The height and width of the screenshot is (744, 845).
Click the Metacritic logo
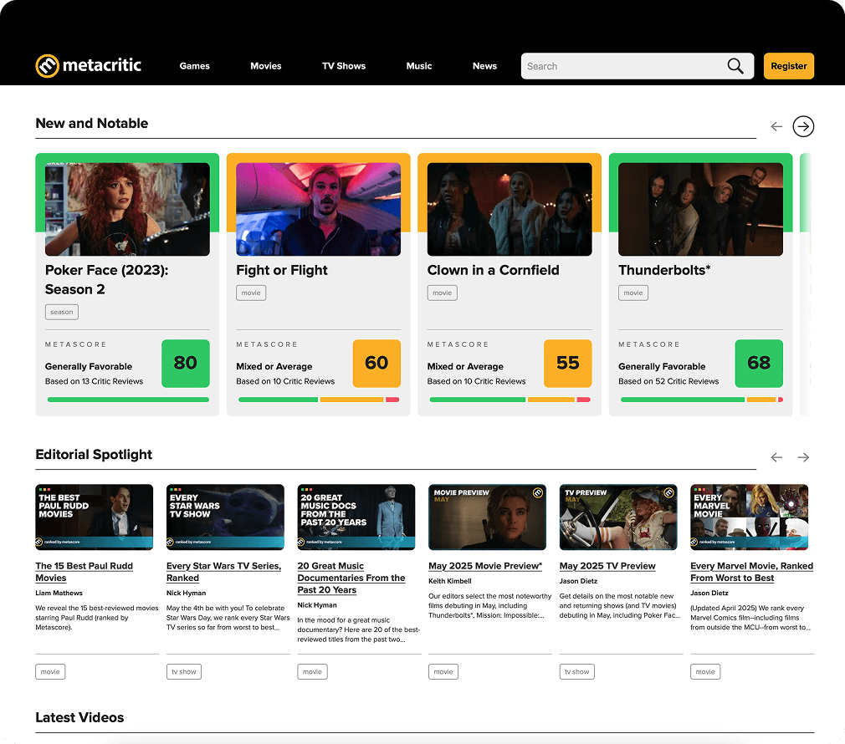pyautogui.click(x=89, y=66)
